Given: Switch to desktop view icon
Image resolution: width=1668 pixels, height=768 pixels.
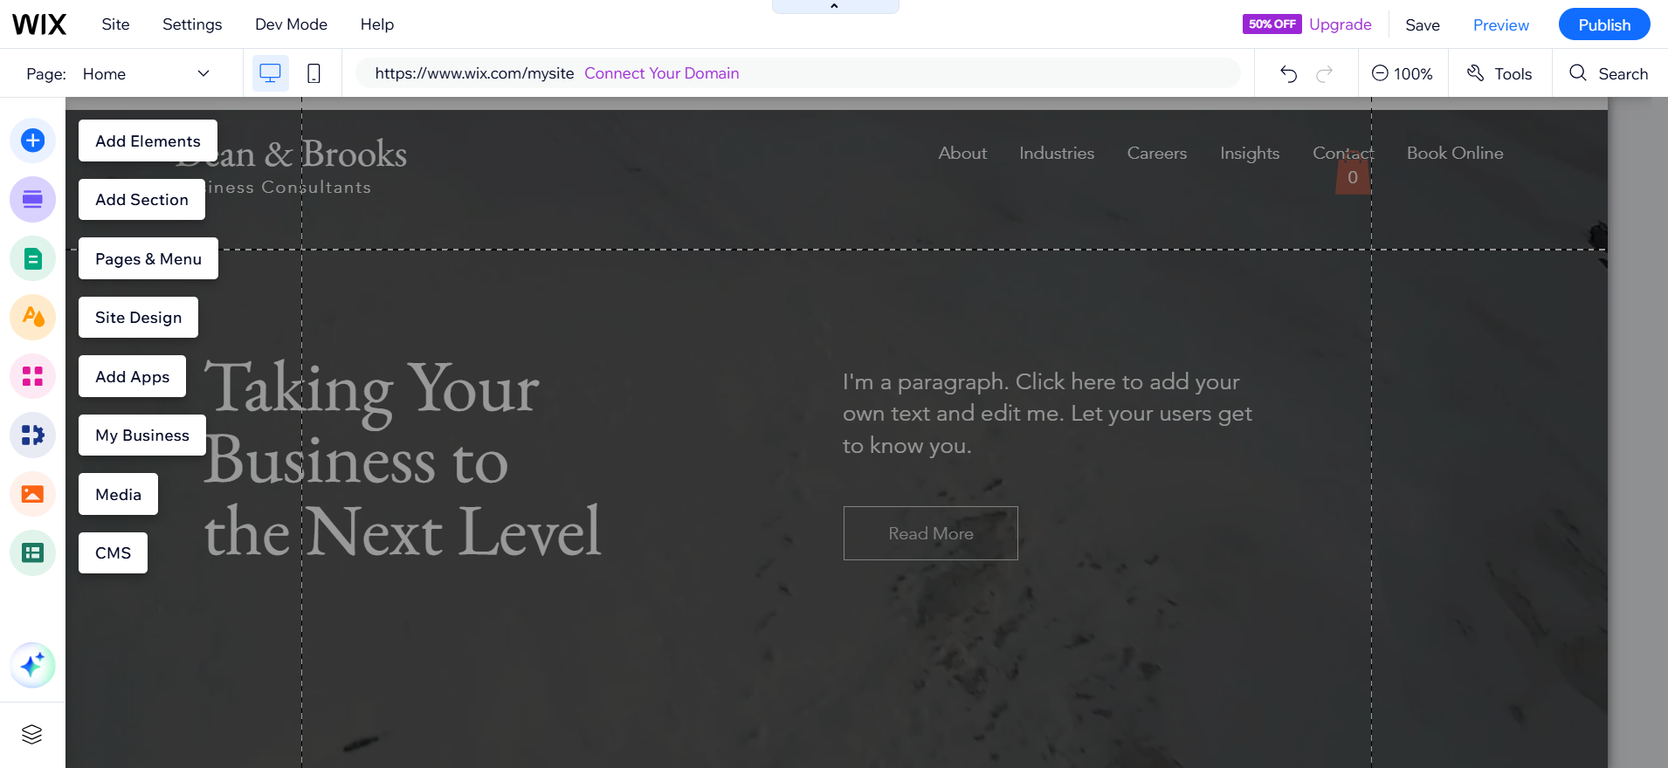Looking at the screenshot, I should [x=271, y=73].
